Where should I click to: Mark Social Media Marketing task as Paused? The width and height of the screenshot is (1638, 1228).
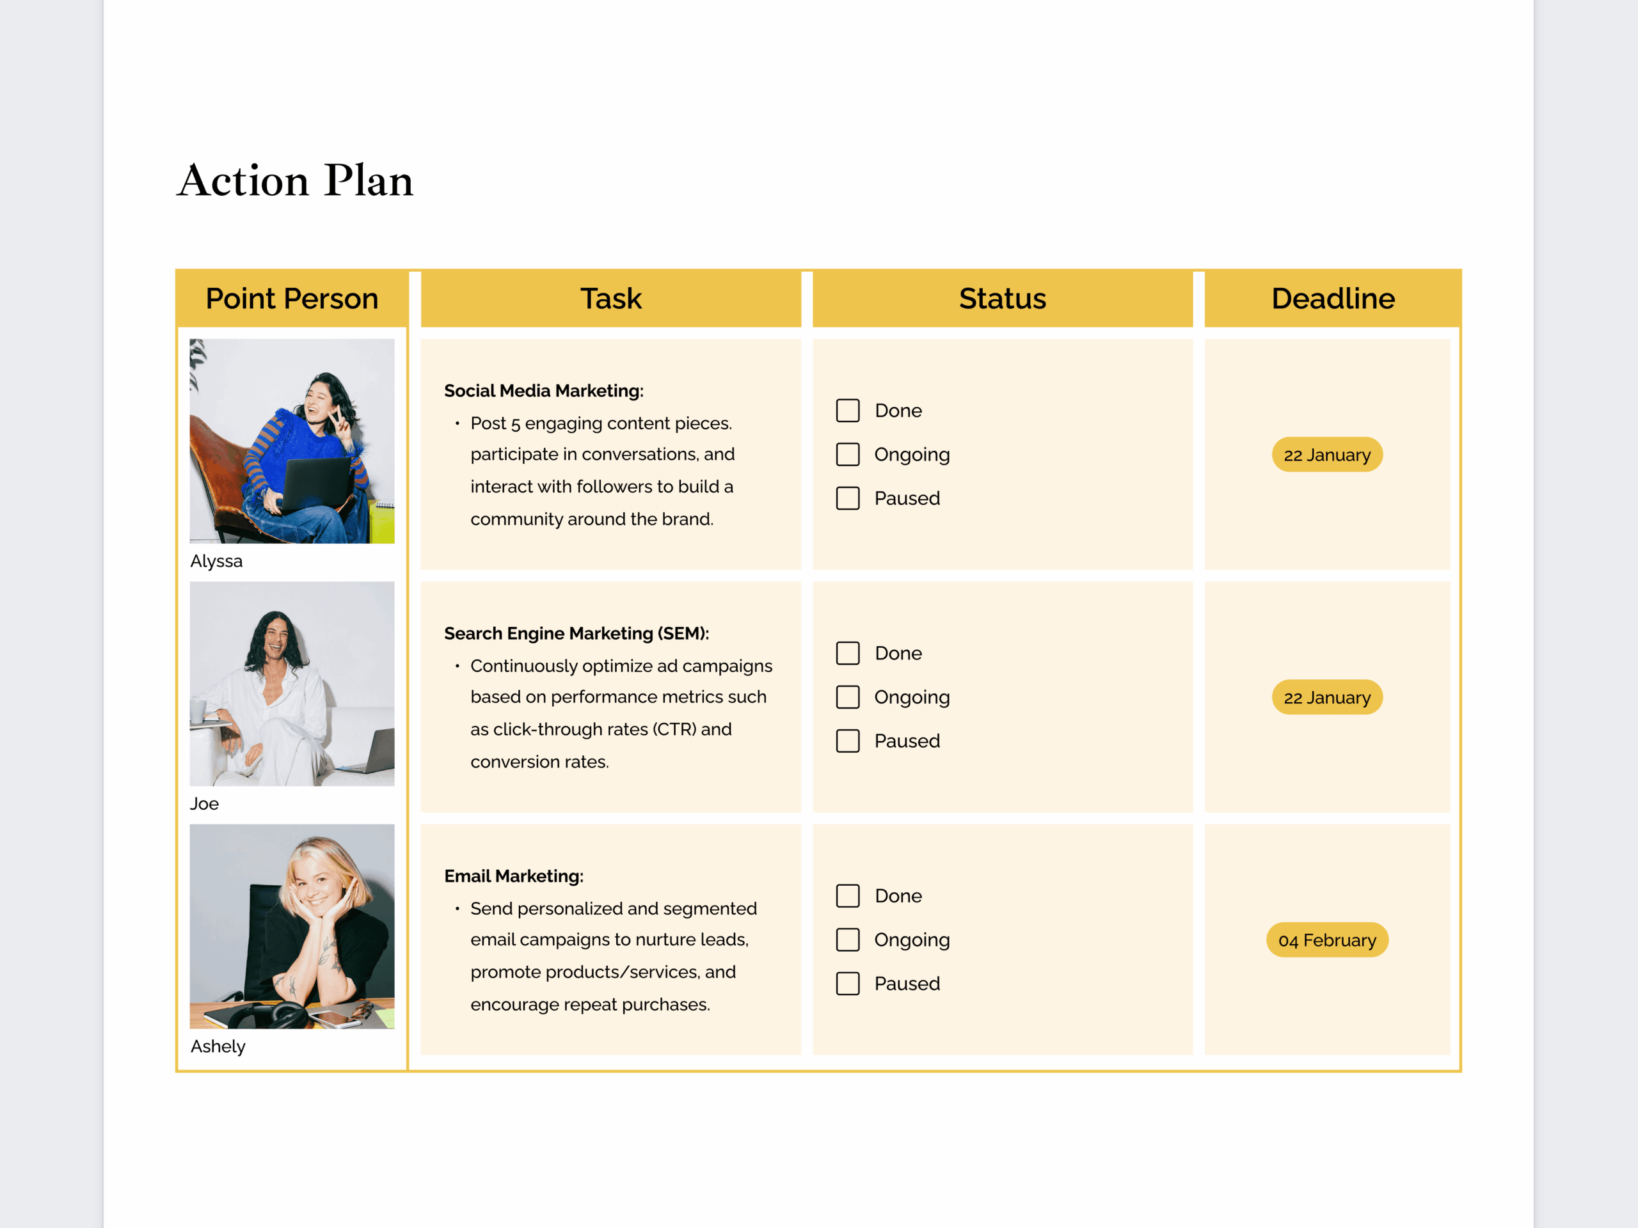tap(848, 498)
